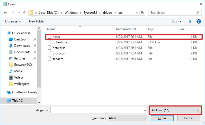Screen dimensions: 205x125
Task: Expand the address bar history dropdown
Action: tap(137, 13)
